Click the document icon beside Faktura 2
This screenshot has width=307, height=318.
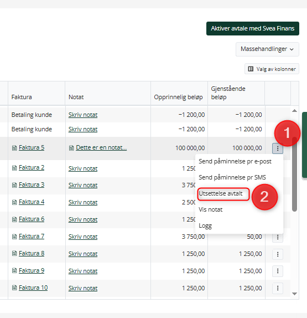(x=14, y=168)
